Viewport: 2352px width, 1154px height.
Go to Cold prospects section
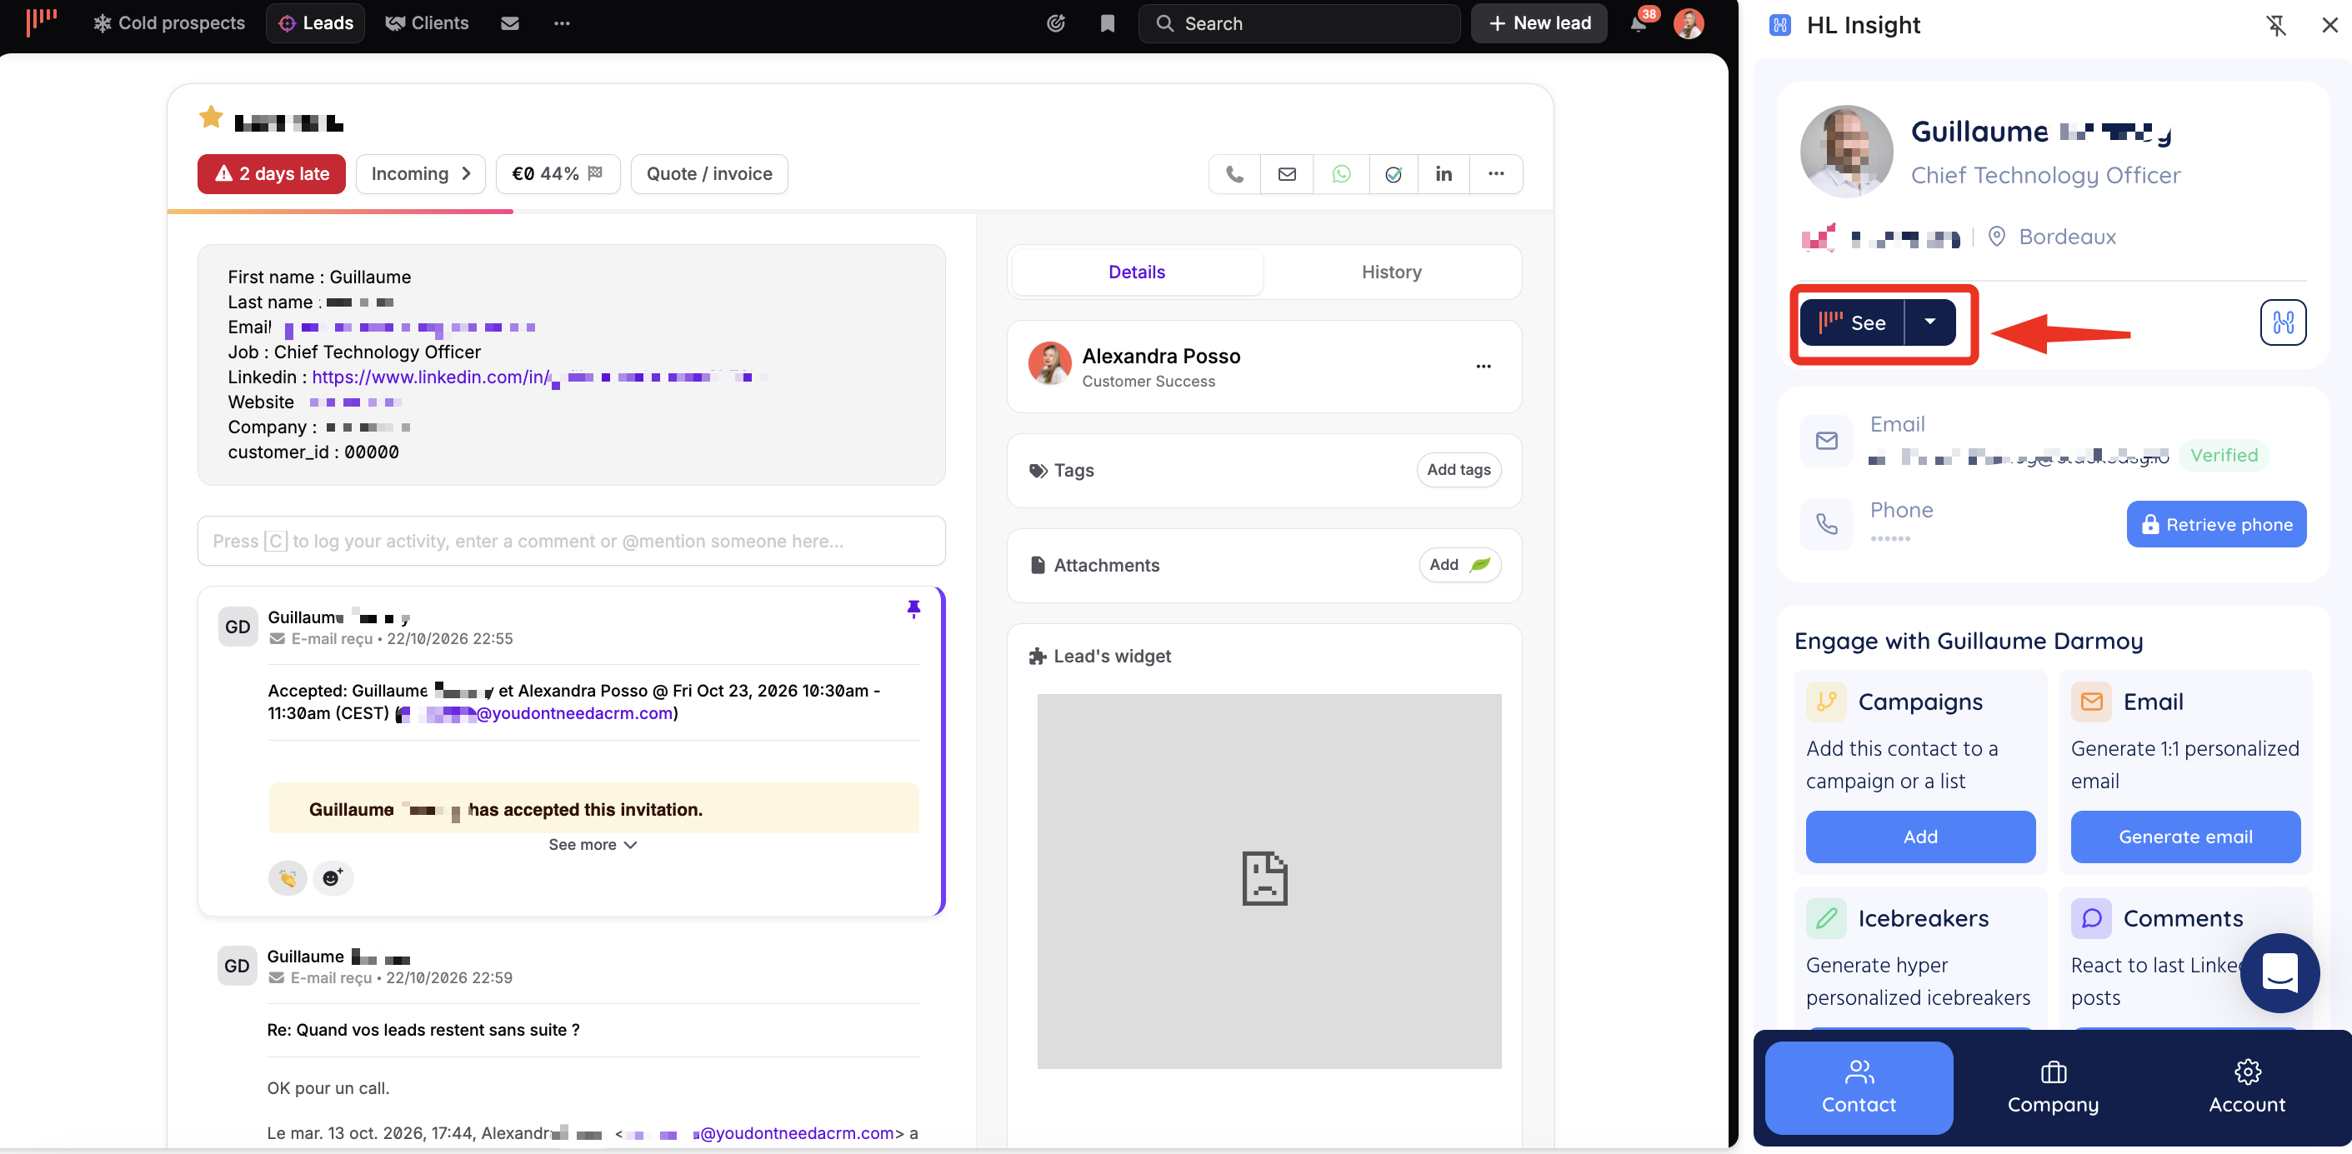click(170, 22)
